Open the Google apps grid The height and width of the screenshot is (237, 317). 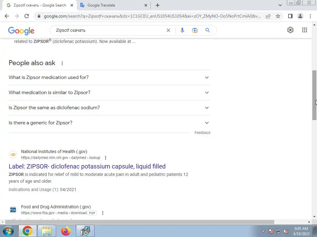point(305,30)
